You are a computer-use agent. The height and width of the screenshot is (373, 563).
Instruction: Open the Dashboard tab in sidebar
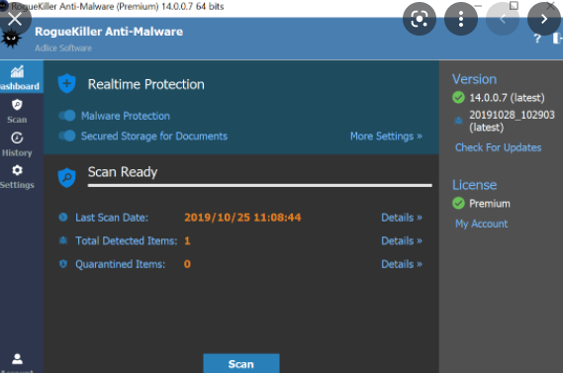(21, 77)
